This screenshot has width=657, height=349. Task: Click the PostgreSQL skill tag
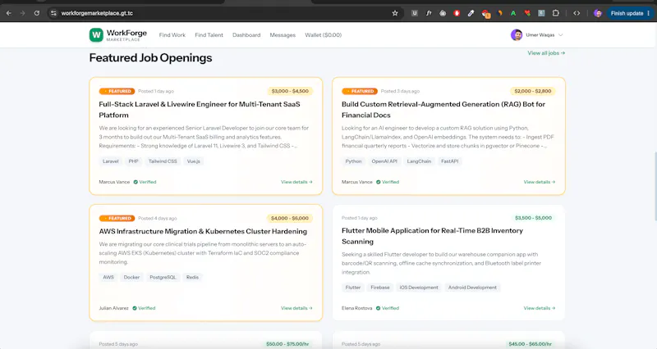click(163, 278)
